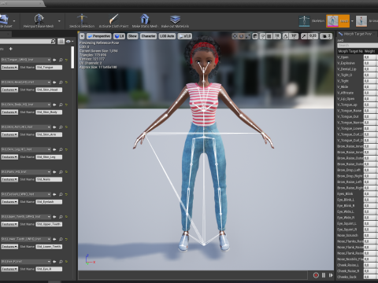
Task: Adjust the V_Open morph weight slider
Action: click(371, 57)
